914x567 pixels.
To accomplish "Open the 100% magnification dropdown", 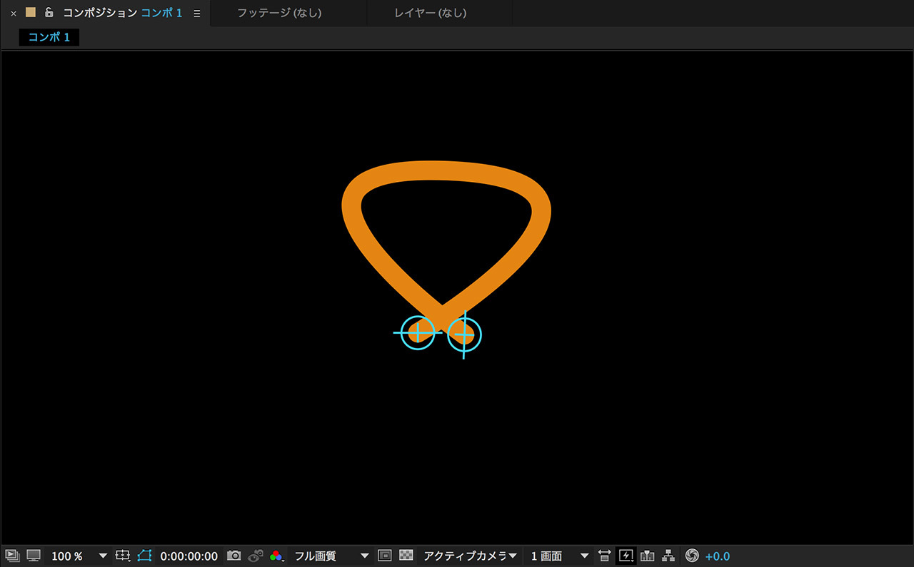I will tap(79, 556).
